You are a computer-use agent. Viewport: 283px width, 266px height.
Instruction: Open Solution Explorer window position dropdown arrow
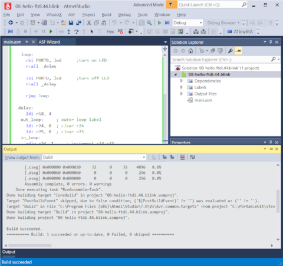[265, 42]
